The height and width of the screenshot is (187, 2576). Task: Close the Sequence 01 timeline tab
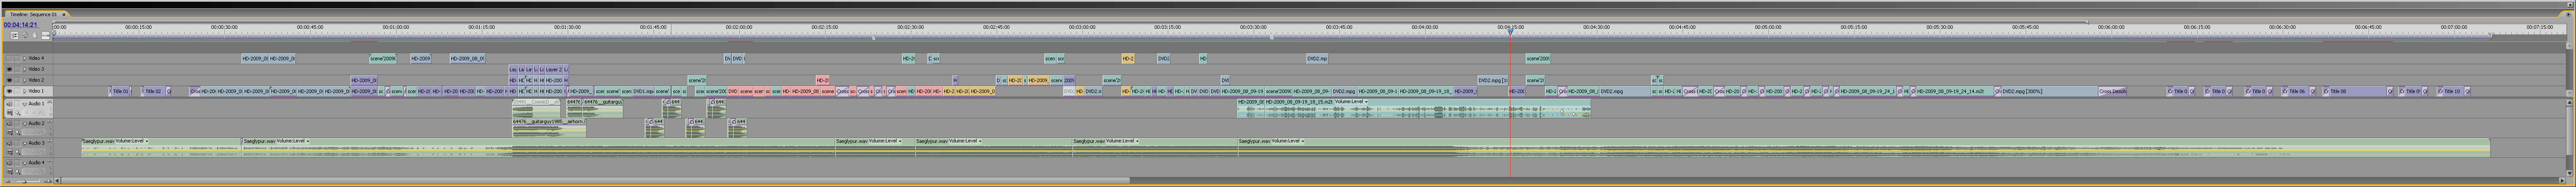tap(63, 14)
